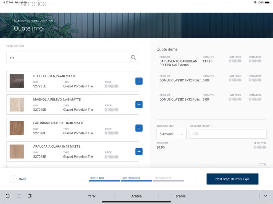Click SKU value S27240E
The width and height of the screenshot is (273, 204).
pyautogui.click(x=40, y=110)
